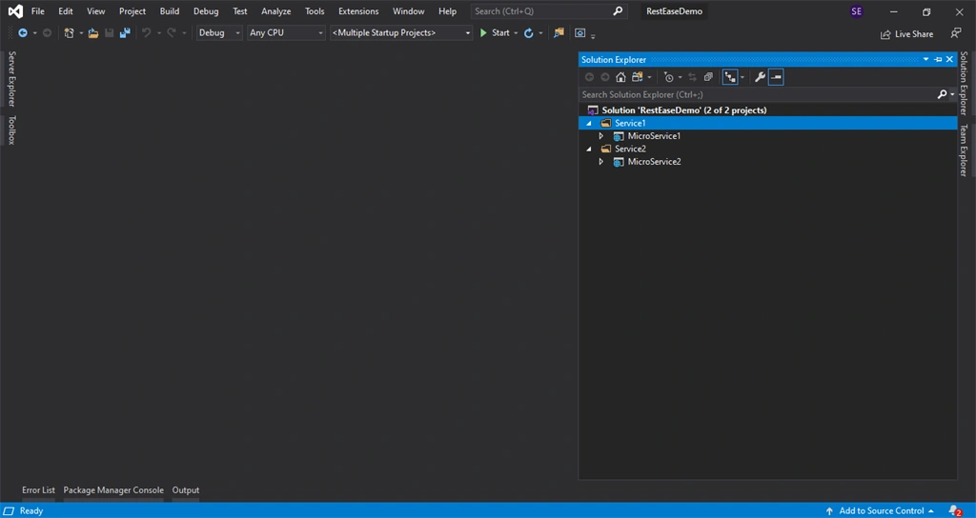Click the Start debugging button
976x518 pixels.
495,33
